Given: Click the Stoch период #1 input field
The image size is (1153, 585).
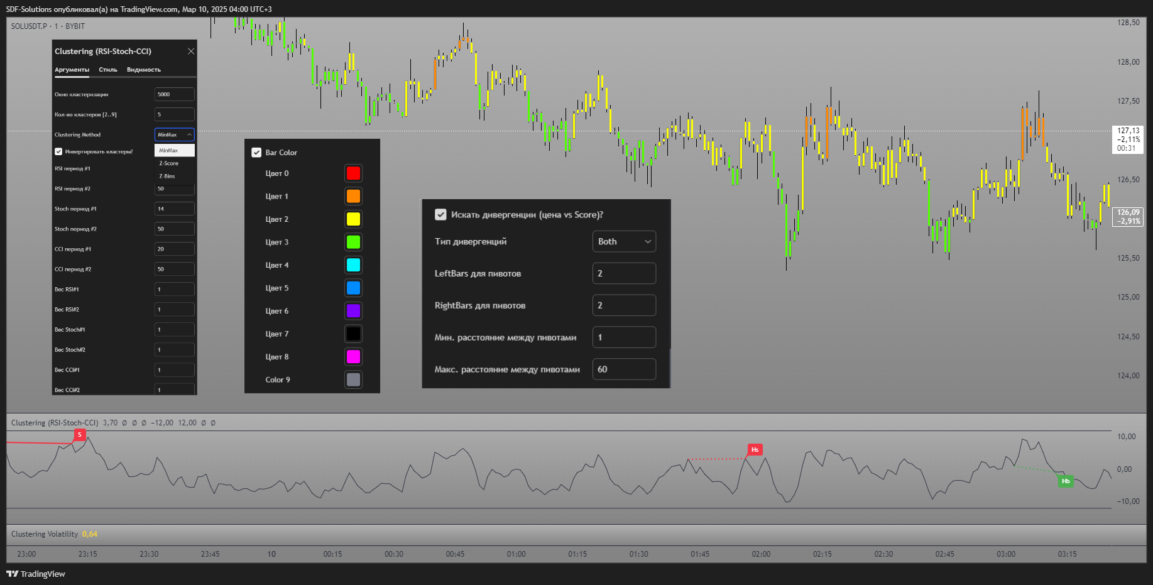Looking at the screenshot, I should [175, 209].
